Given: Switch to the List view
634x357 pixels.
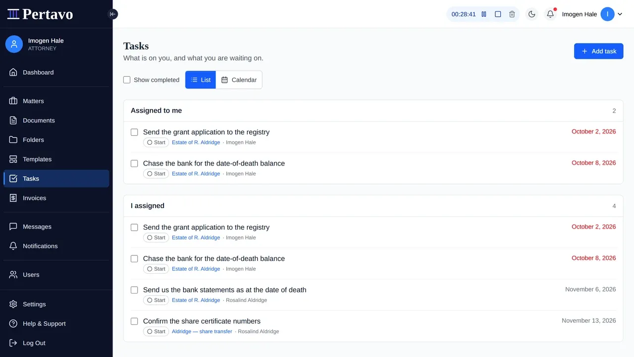Looking at the screenshot, I should click(201, 80).
